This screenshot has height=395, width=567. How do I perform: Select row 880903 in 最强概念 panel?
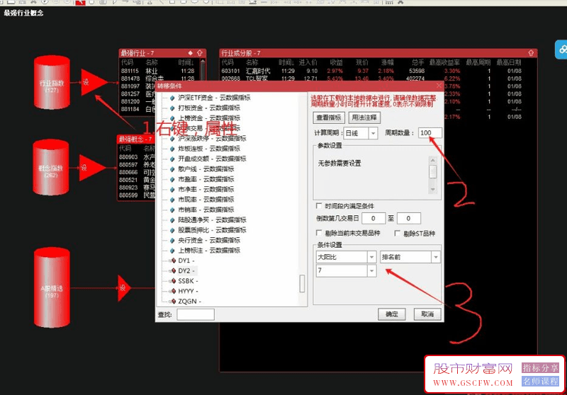coord(137,157)
